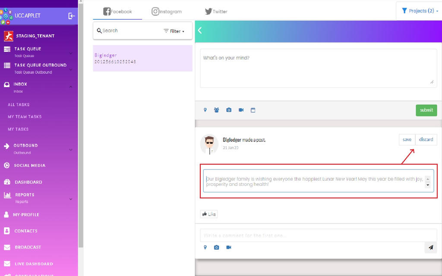Expand the Task Queue sidebar section
The height and width of the screenshot is (276, 442).
[71, 53]
